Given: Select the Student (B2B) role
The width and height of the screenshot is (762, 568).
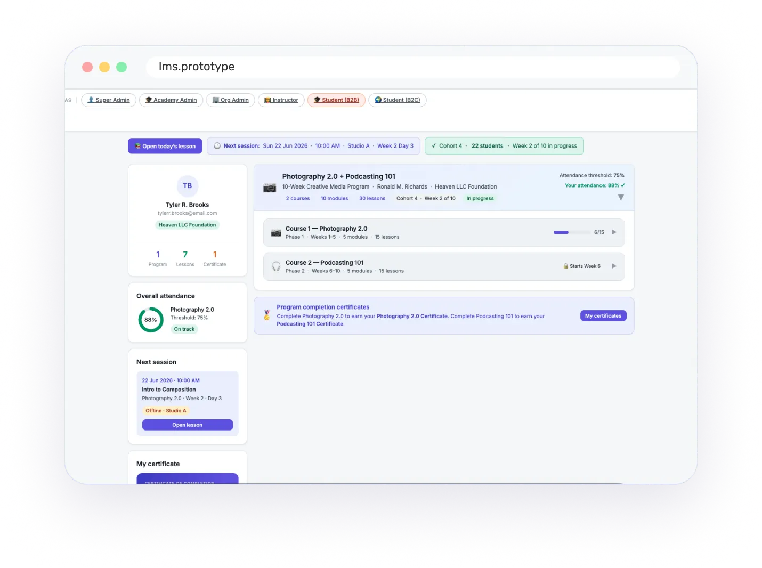Looking at the screenshot, I should [x=336, y=100].
